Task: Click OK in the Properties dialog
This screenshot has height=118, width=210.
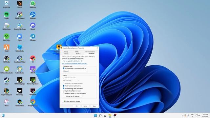Action: pyautogui.click(x=76, y=106)
